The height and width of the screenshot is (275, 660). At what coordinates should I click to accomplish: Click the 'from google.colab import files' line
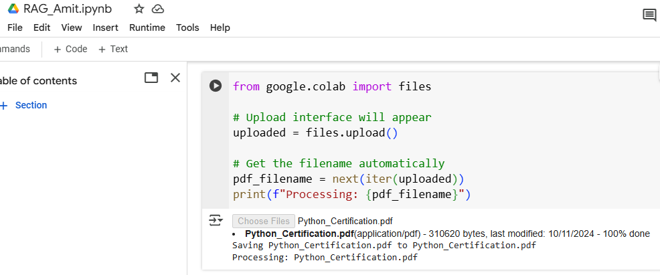[x=332, y=86]
